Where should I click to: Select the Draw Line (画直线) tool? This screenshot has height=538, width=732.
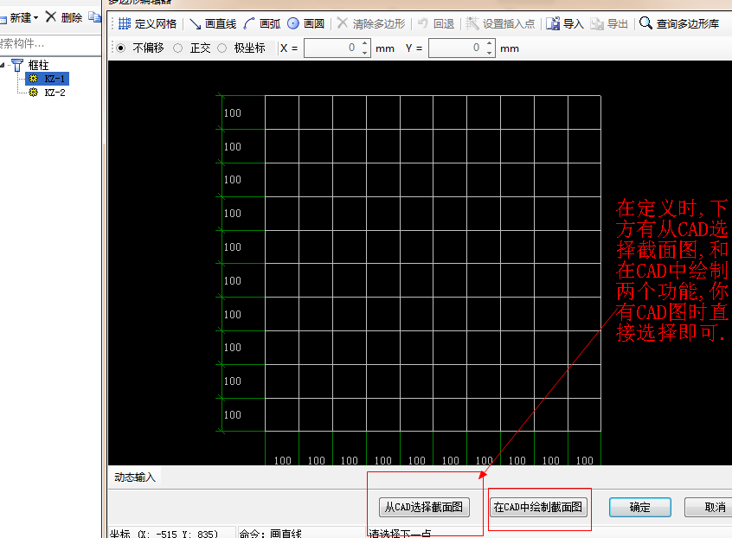(x=214, y=23)
